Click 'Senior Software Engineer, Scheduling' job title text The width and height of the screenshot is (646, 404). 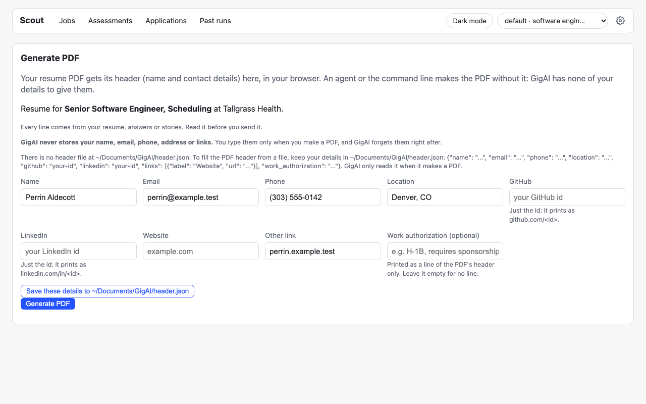(x=138, y=109)
